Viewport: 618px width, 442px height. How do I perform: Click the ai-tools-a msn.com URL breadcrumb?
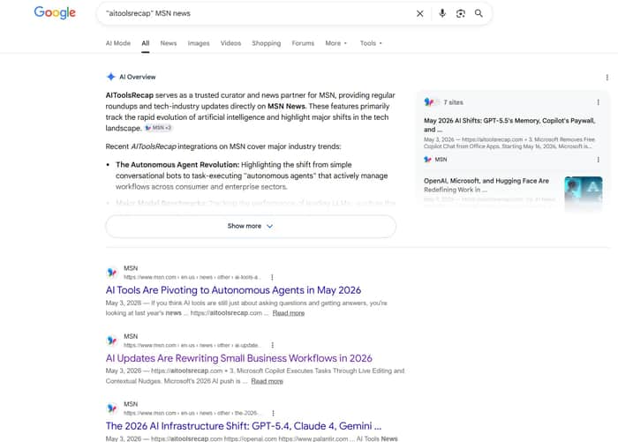point(192,277)
